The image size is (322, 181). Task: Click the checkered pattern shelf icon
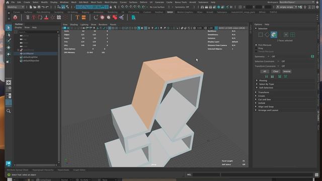tap(59, 18)
